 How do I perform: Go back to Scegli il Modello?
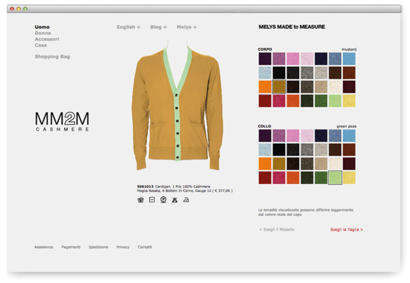[x=277, y=229]
